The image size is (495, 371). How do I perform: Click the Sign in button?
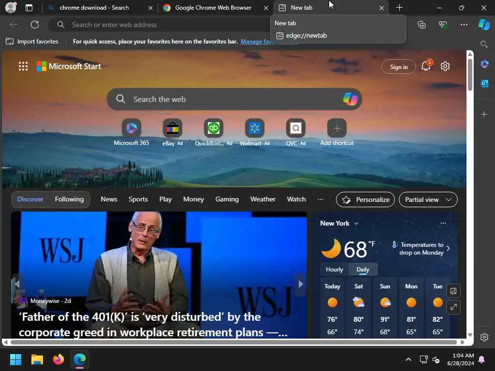399,67
